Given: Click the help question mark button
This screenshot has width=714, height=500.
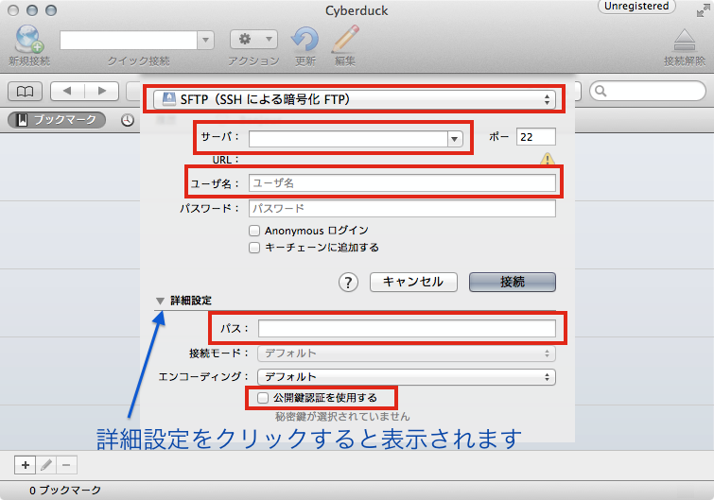Looking at the screenshot, I should pos(348,283).
